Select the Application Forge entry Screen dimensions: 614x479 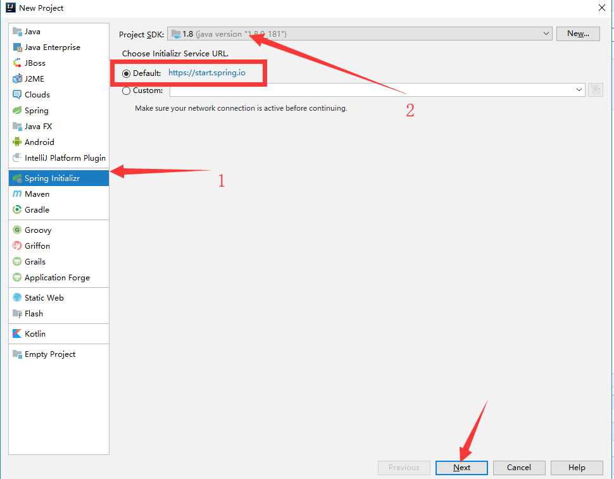[x=59, y=277]
